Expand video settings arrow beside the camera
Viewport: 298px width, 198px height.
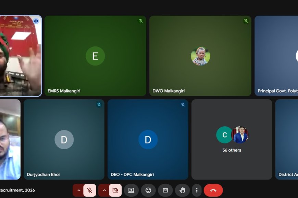point(104,190)
